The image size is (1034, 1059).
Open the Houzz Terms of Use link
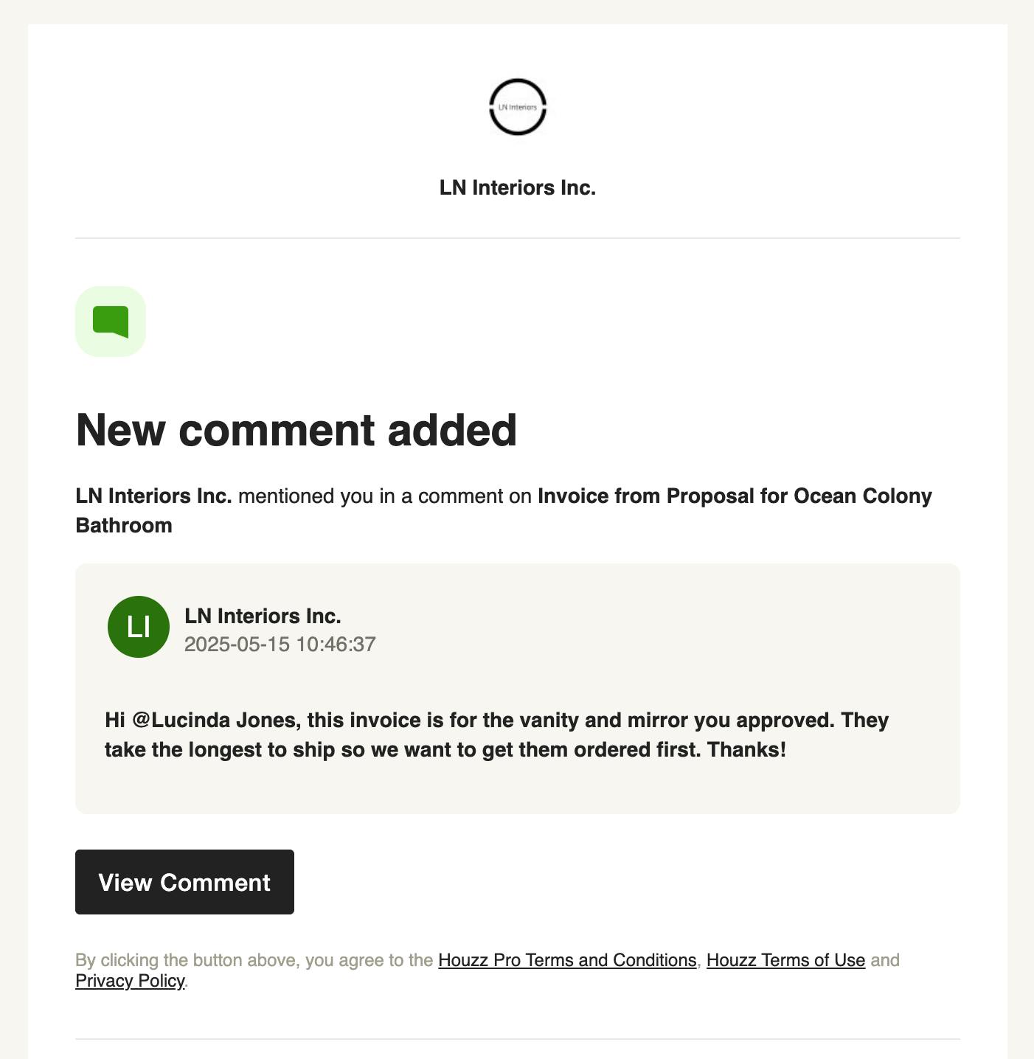coord(785,960)
